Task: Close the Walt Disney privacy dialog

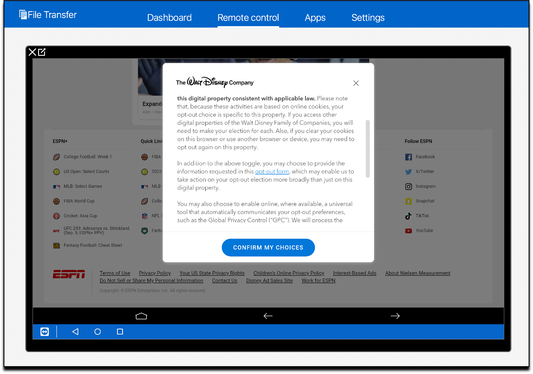Action: point(356,83)
